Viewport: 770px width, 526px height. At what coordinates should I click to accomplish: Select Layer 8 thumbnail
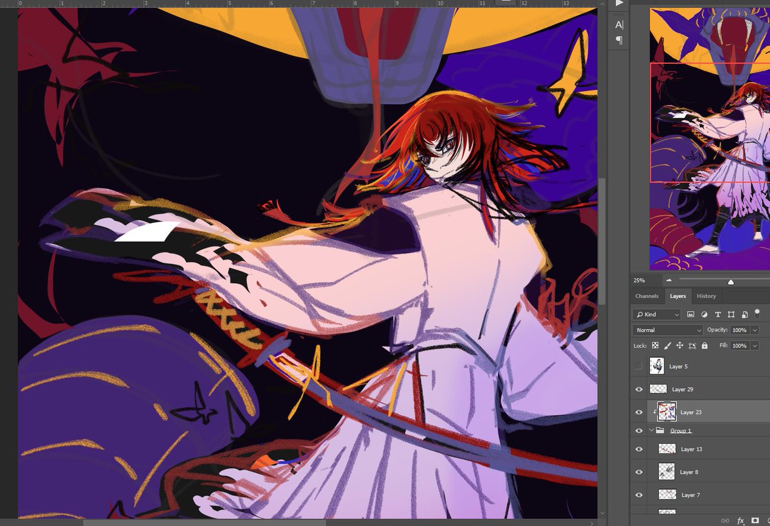click(667, 472)
